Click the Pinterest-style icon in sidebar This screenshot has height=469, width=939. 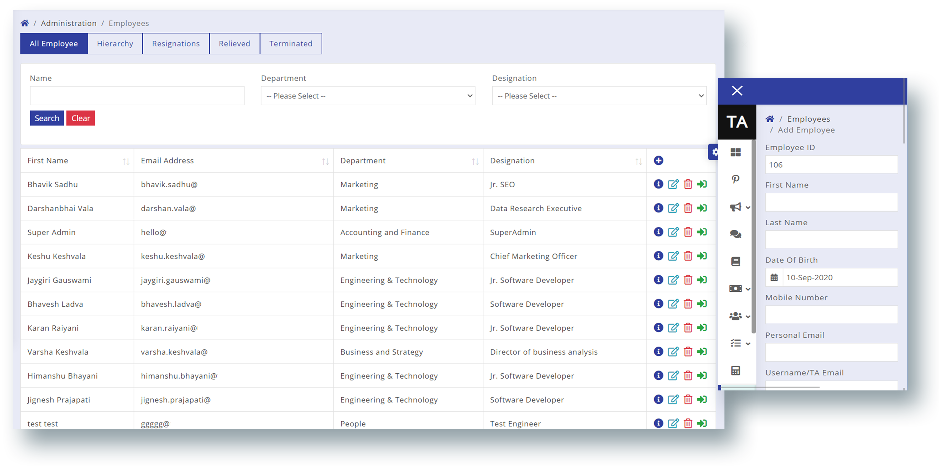(735, 179)
